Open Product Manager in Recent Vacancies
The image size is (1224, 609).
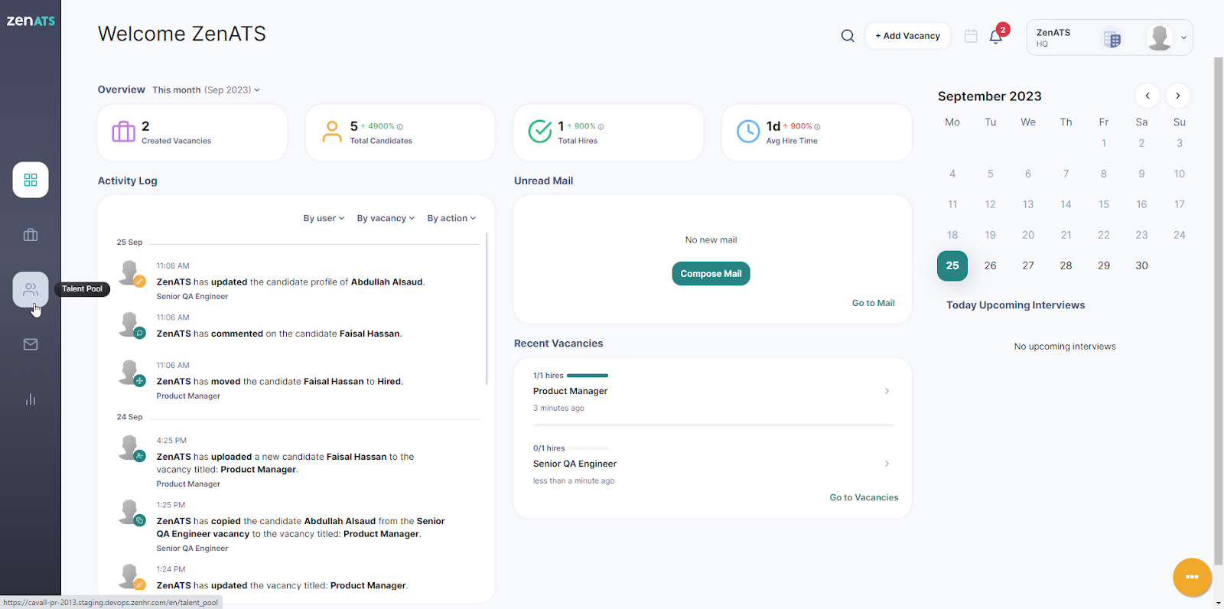(570, 391)
